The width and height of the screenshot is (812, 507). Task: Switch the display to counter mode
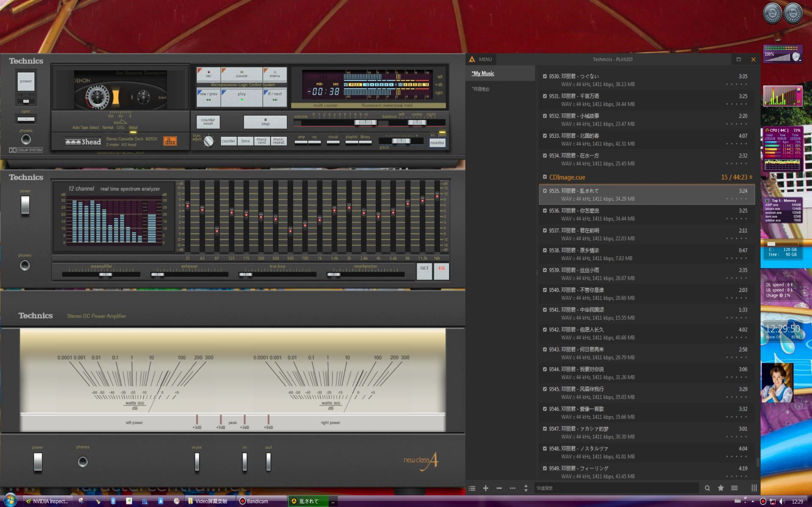[228, 141]
